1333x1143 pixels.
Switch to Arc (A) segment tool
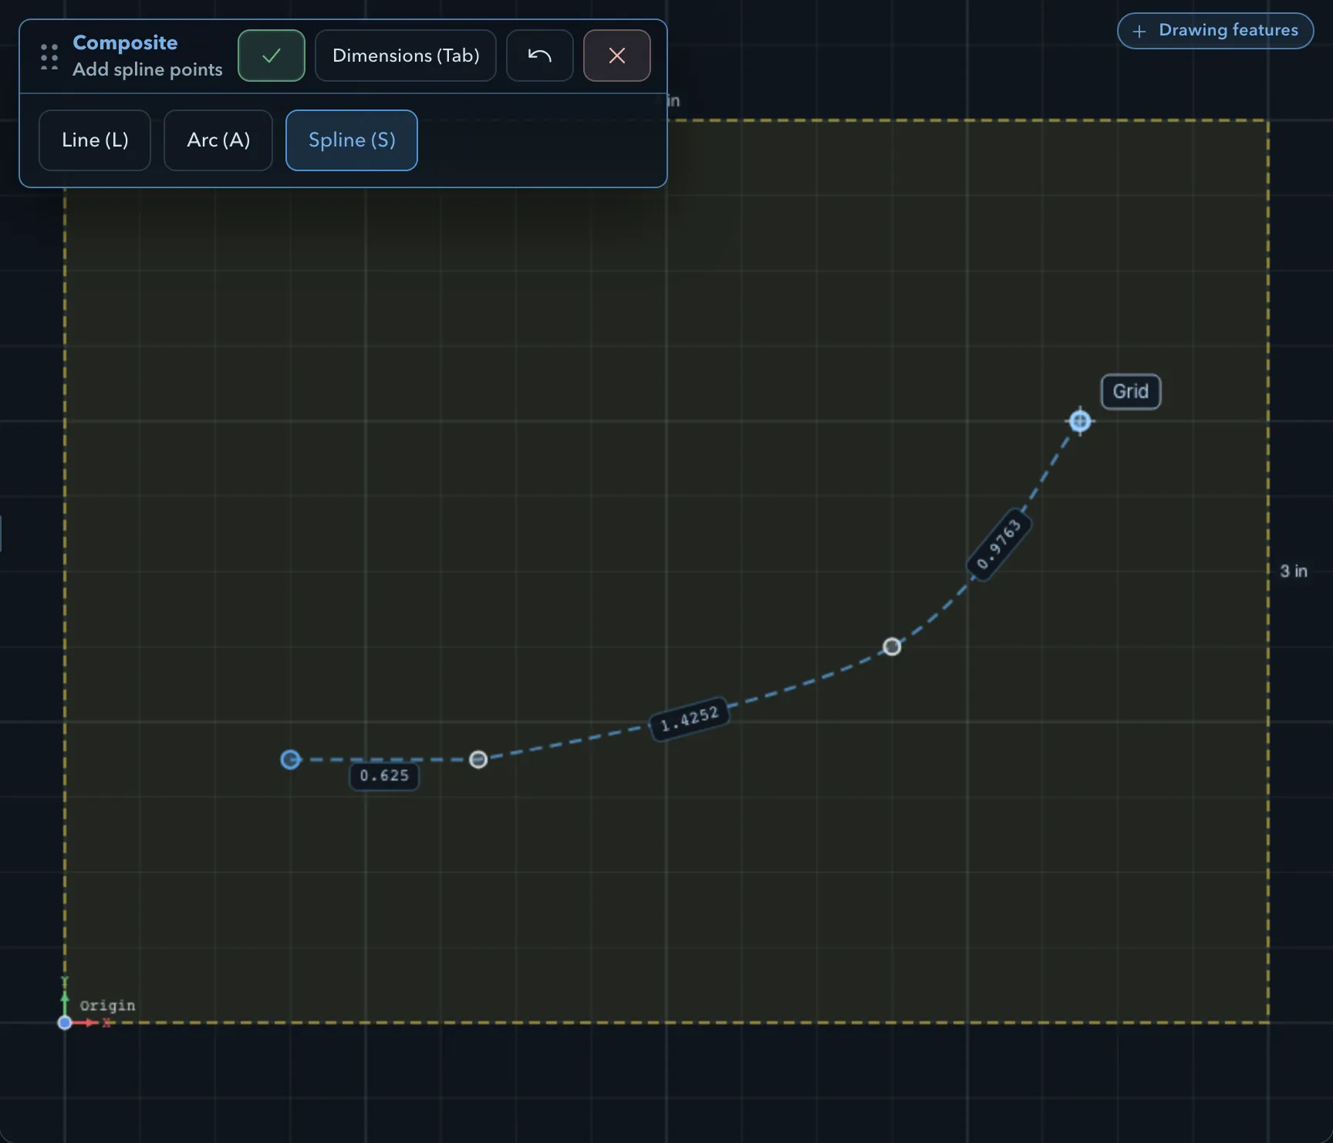[x=218, y=140]
